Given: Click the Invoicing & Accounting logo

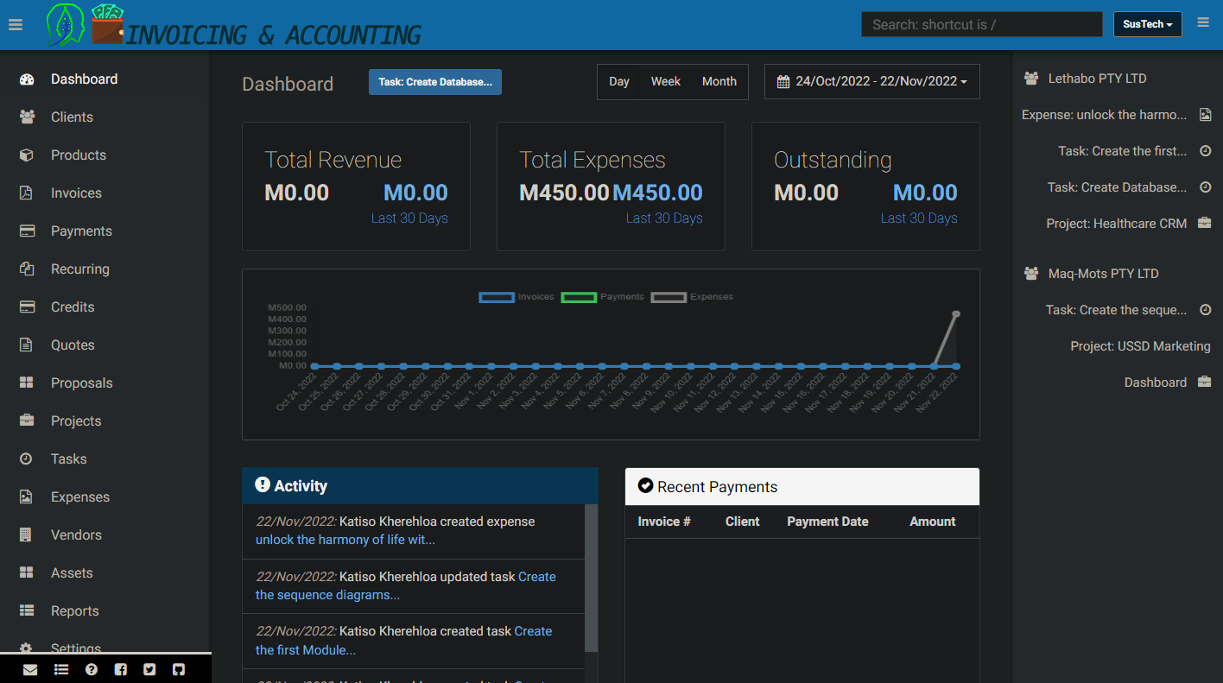Looking at the screenshot, I should pyautogui.click(x=233, y=25).
